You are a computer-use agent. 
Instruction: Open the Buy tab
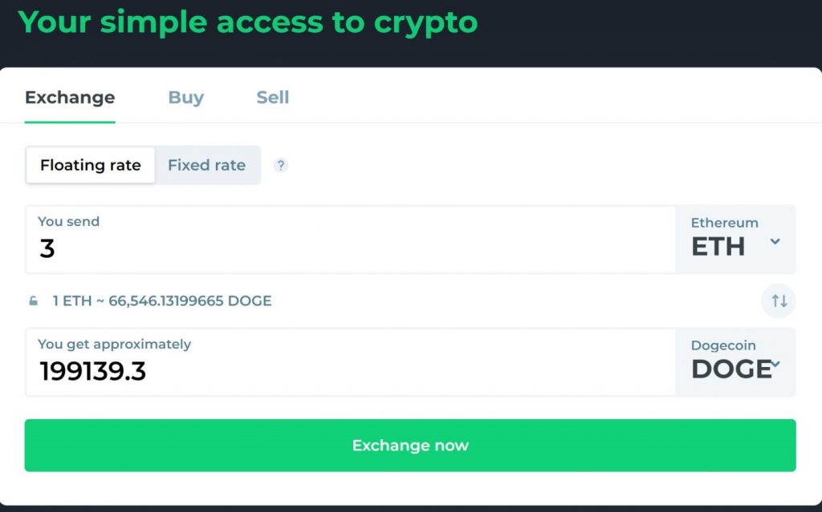click(185, 98)
